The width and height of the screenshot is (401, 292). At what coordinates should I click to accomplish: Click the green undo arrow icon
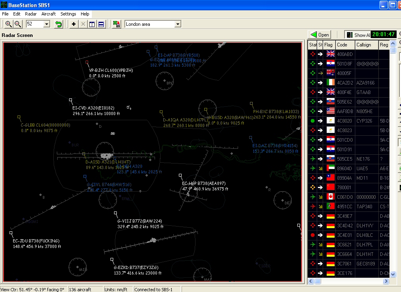point(58,24)
